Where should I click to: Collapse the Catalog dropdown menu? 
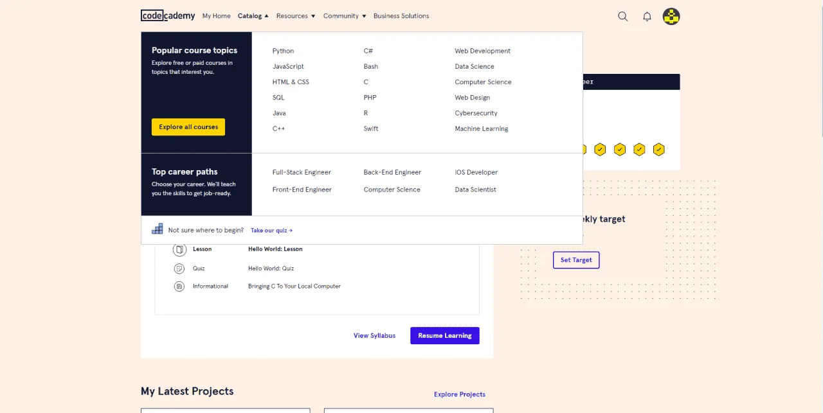(x=253, y=16)
